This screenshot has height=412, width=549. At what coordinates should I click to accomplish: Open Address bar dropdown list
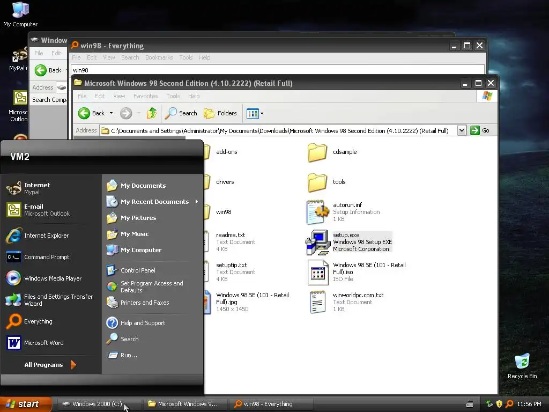tap(462, 131)
